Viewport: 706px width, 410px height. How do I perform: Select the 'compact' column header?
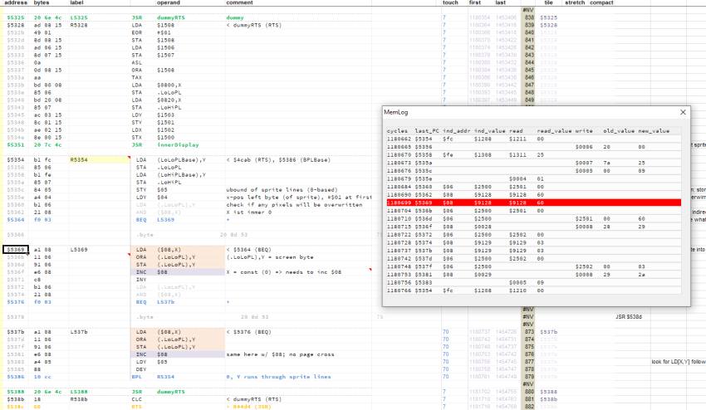(x=601, y=4)
